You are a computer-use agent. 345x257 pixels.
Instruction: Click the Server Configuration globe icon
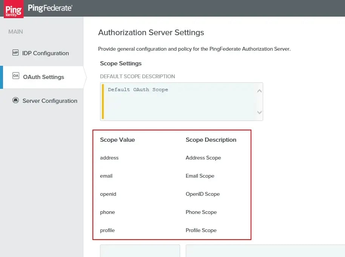pyautogui.click(x=15, y=100)
